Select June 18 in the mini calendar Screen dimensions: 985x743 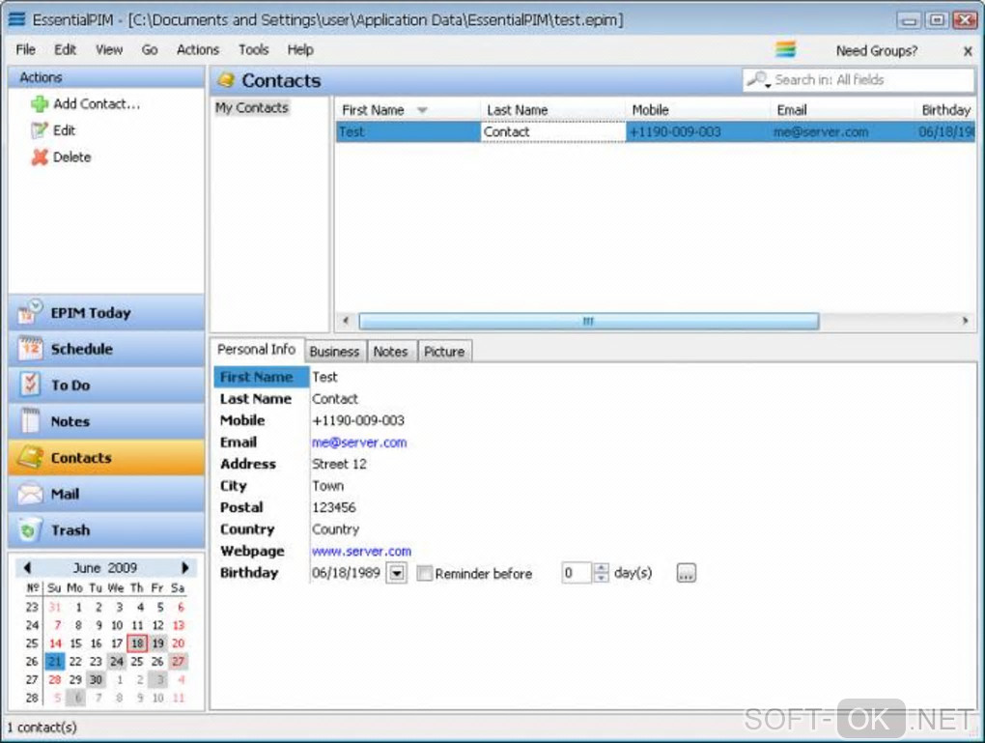[137, 643]
